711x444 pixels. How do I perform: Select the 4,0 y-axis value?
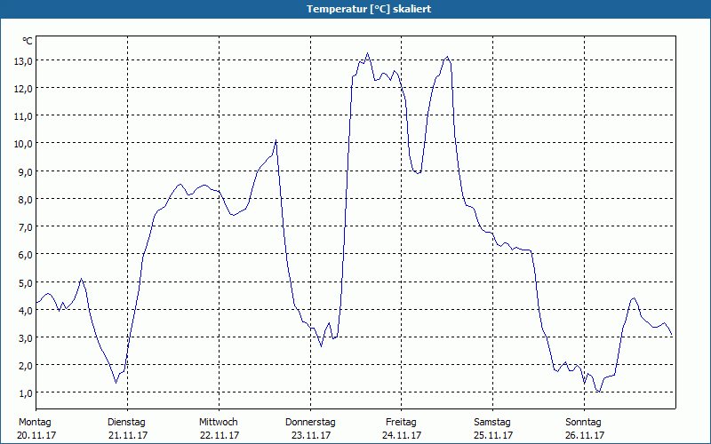[x=26, y=311]
